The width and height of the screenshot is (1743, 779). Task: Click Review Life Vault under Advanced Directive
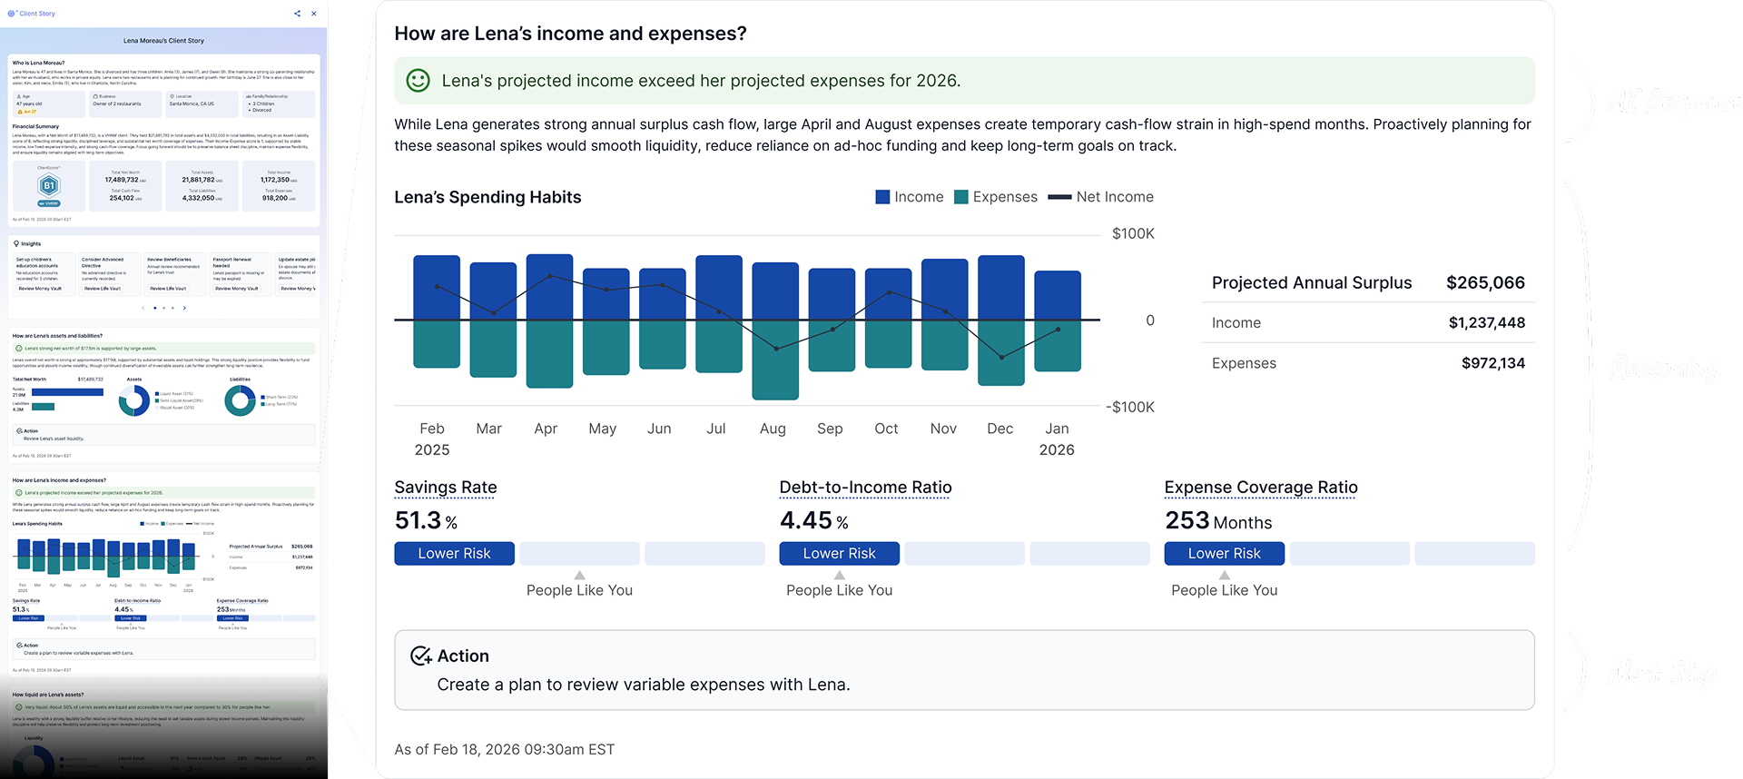(x=103, y=289)
